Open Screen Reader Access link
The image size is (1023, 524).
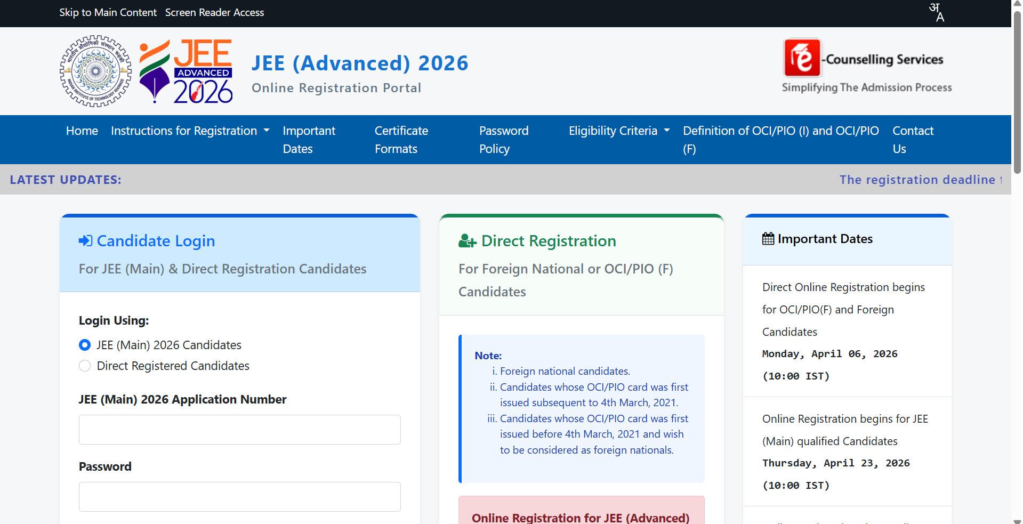(x=214, y=12)
